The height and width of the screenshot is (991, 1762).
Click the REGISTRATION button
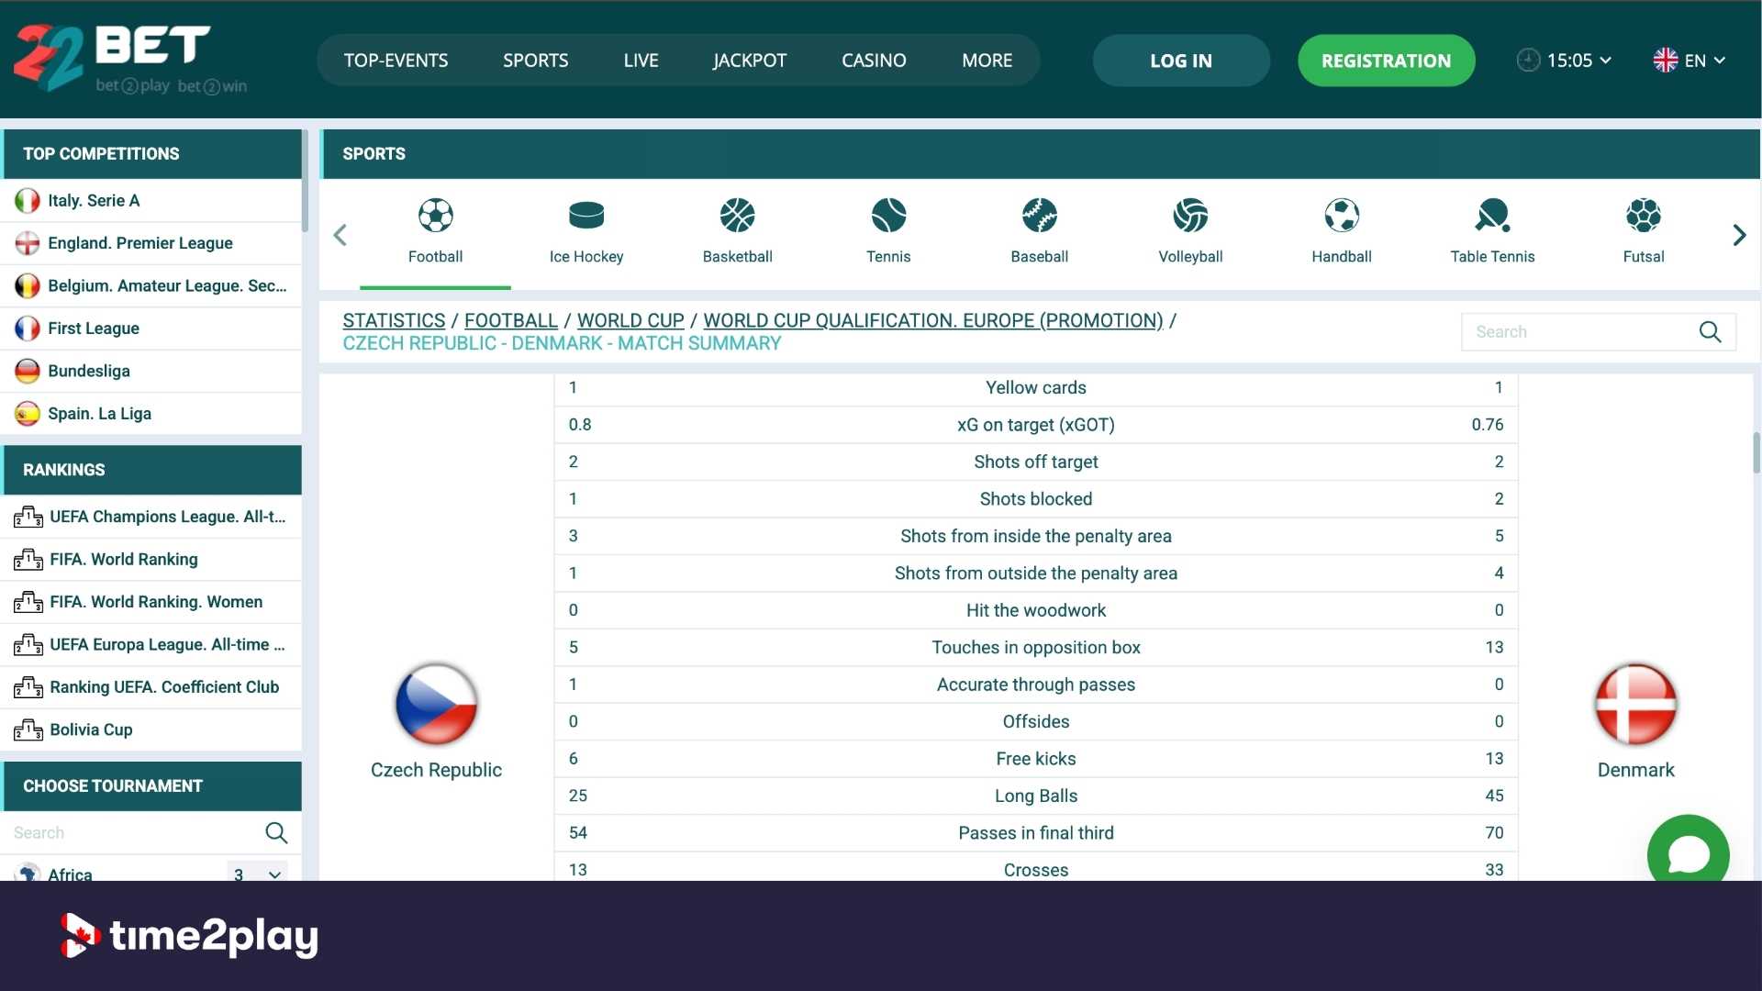tap(1386, 61)
